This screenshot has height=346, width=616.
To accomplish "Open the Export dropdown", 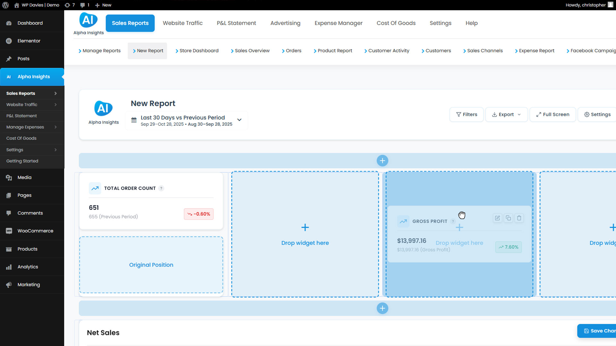I will point(506,114).
